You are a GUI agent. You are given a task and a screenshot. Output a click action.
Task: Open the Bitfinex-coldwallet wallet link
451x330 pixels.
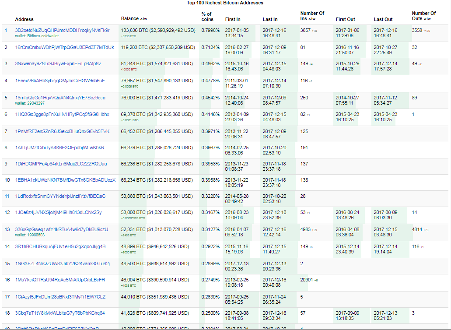point(37,36)
